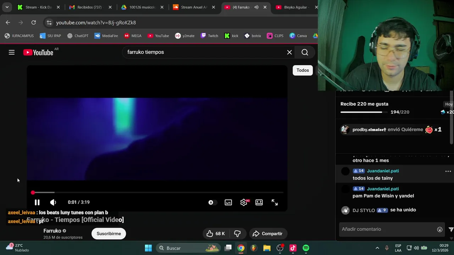Dislike the video

click(x=237, y=233)
